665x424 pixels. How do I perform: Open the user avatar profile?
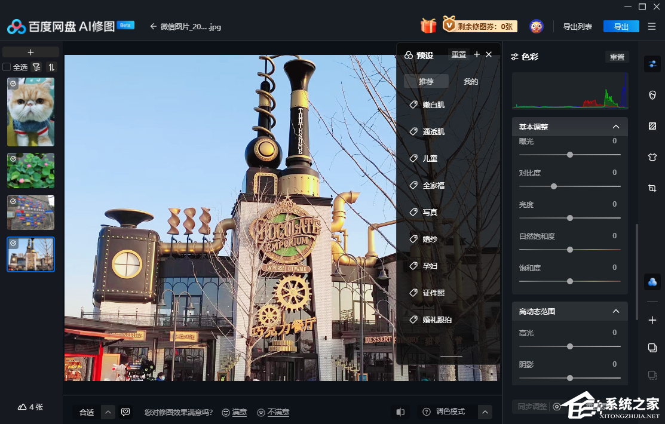537,26
